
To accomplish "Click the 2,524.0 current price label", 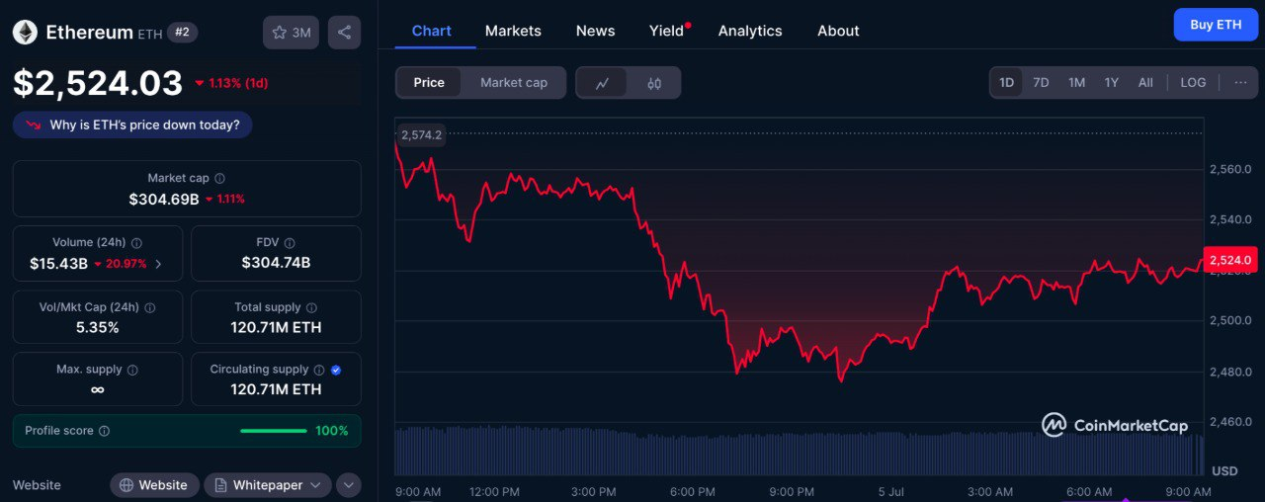I will [x=1230, y=260].
